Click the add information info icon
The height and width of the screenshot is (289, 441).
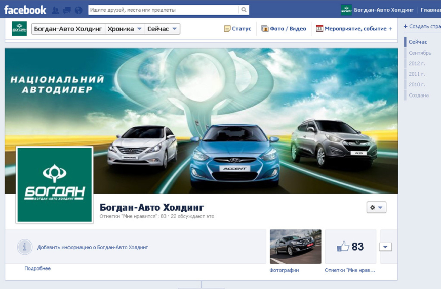pyautogui.click(x=25, y=247)
